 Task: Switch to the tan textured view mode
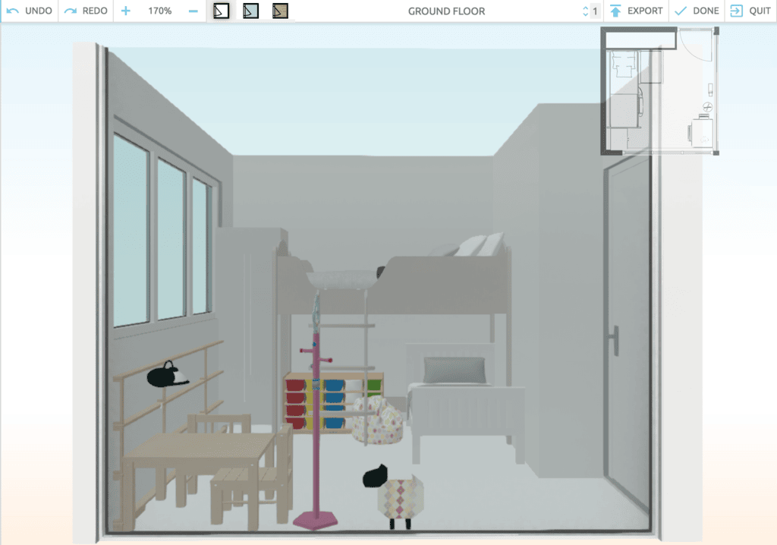tap(280, 11)
